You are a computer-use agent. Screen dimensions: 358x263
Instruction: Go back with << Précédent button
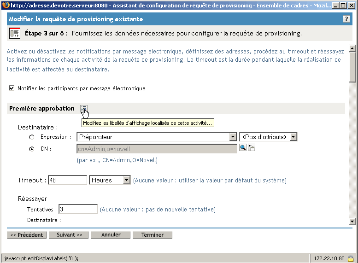27,235
